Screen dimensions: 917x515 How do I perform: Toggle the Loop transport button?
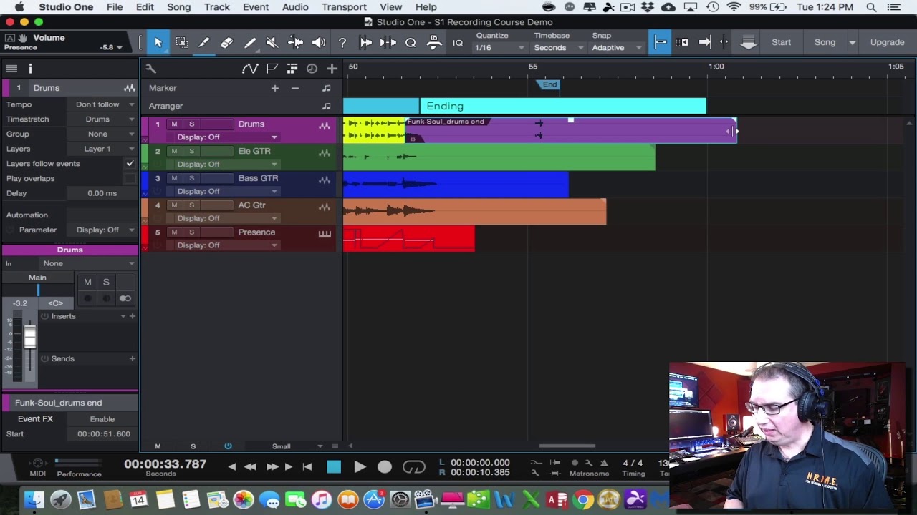click(413, 467)
